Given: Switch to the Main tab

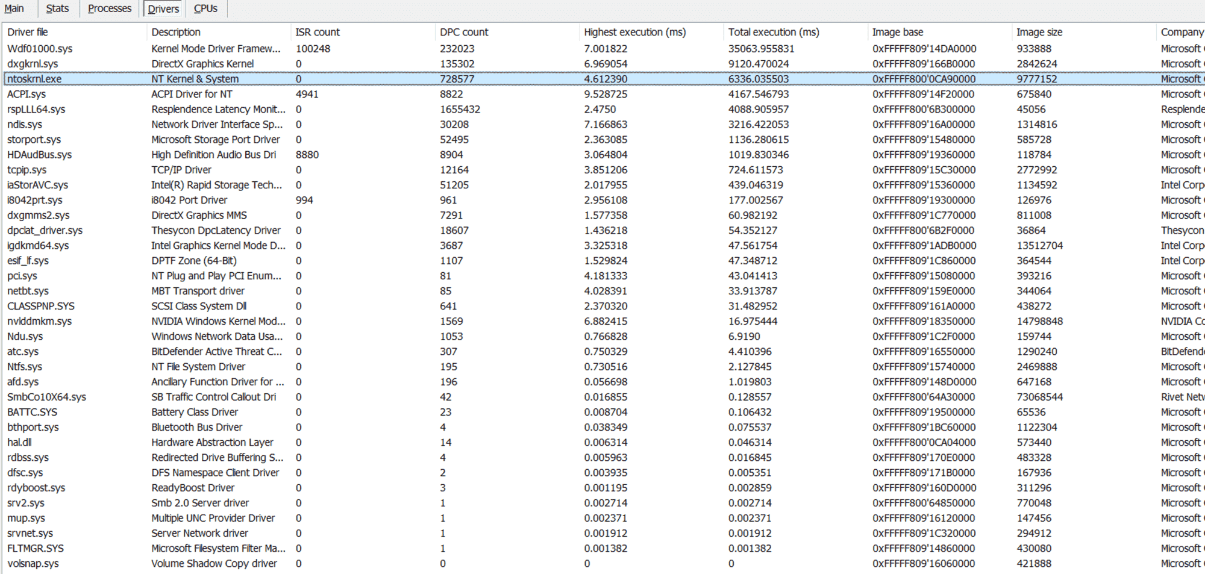Looking at the screenshot, I should (x=14, y=8).
